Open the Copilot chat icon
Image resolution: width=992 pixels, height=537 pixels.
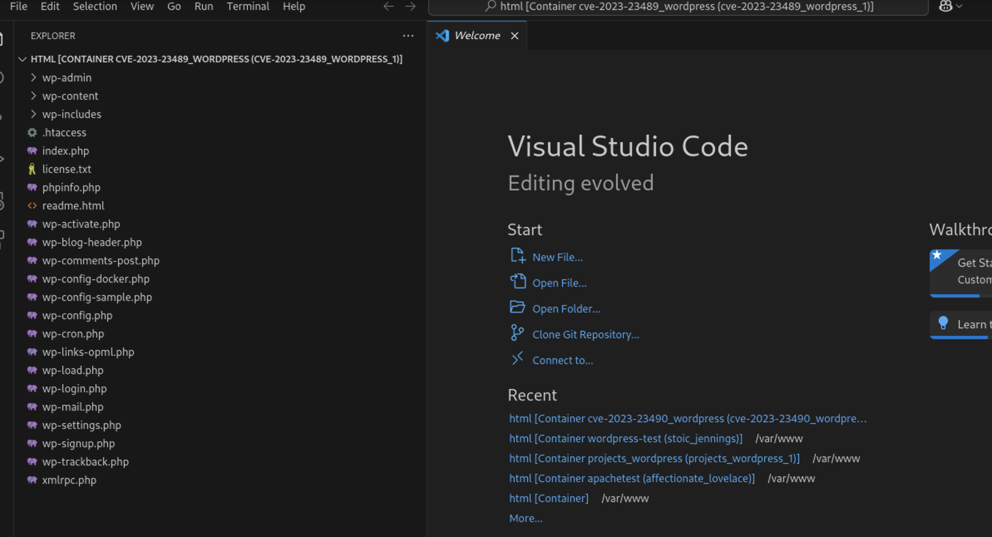click(945, 6)
